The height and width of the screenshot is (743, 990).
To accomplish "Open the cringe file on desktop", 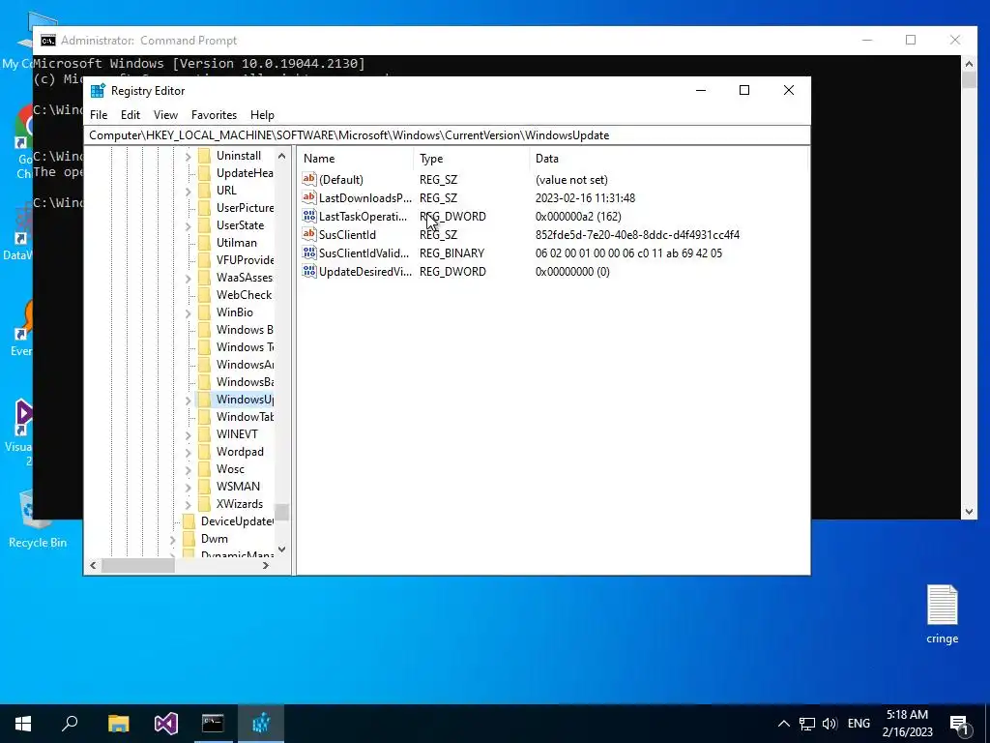I will pyautogui.click(x=942, y=614).
